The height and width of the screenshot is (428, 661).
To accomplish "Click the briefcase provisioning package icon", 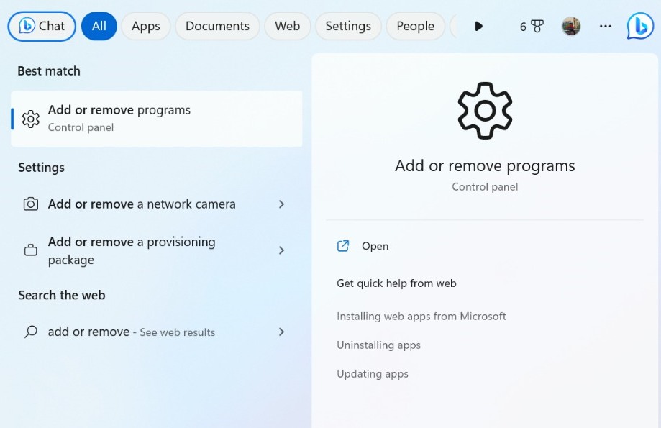I will pyautogui.click(x=31, y=250).
